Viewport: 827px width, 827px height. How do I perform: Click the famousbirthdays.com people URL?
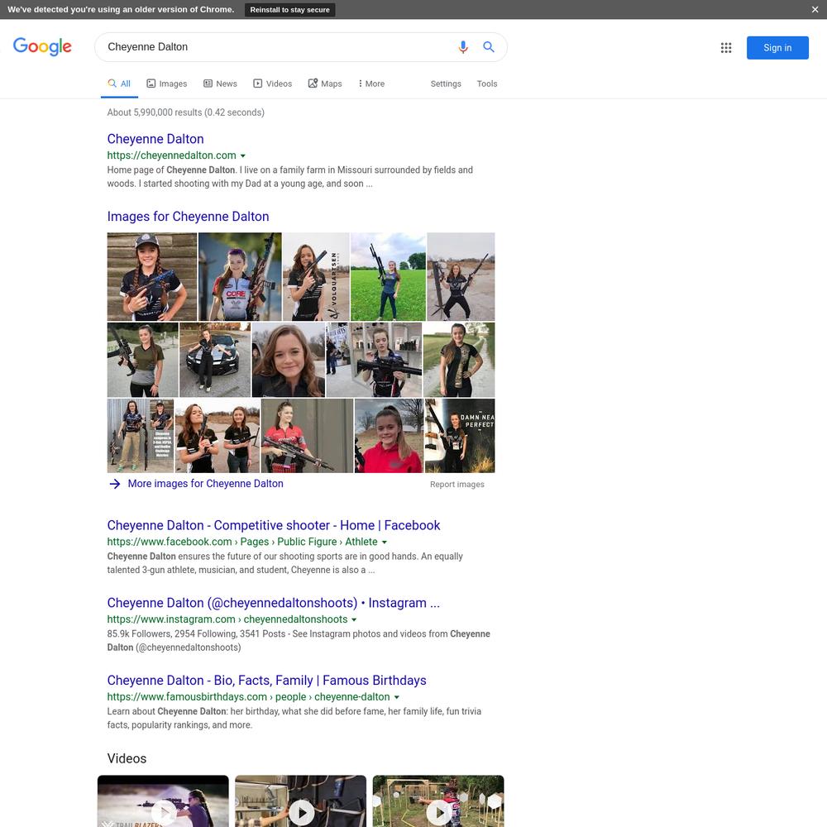point(248,696)
